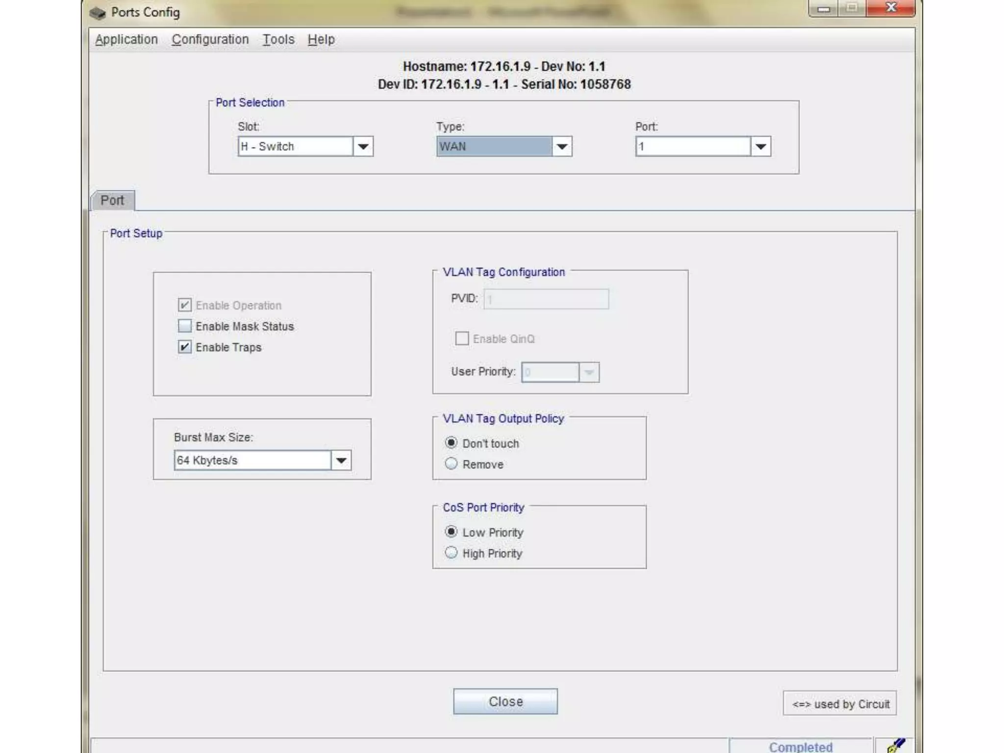Toggle the Enable Mask Status checkbox

point(185,326)
